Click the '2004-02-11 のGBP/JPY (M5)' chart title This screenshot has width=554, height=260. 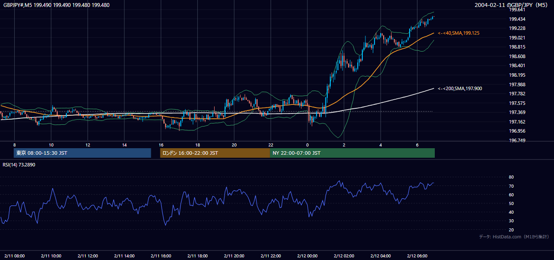point(512,5)
